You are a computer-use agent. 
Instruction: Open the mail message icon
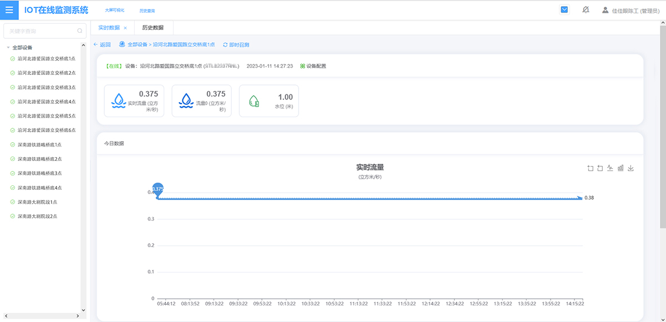pos(564,10)
